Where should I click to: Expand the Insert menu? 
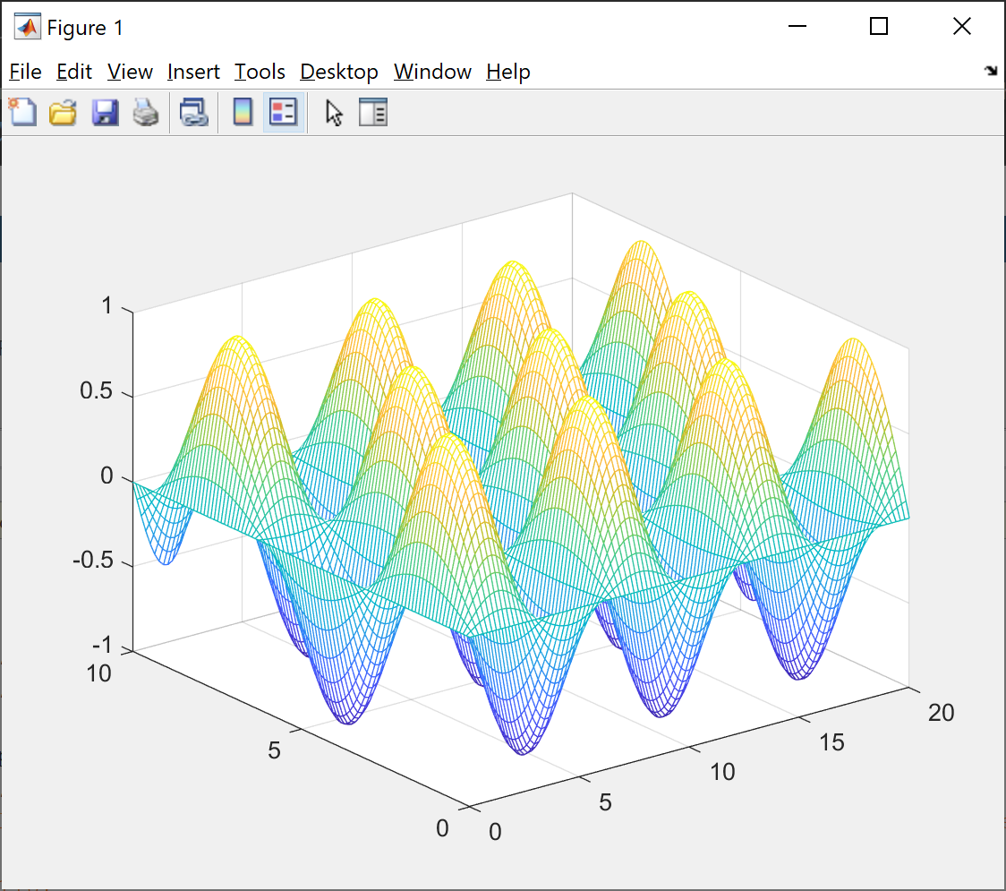click(193, 72)
